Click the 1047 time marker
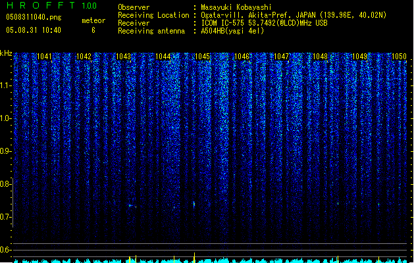This screenshot has width=414, height=263. 282,57
